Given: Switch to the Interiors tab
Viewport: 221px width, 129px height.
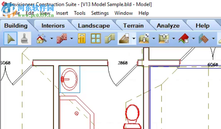Looking at the screenshot, I should point(53,26).
